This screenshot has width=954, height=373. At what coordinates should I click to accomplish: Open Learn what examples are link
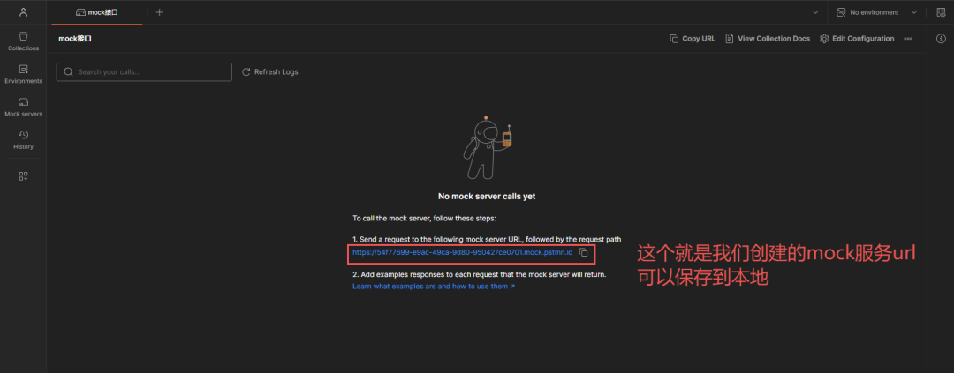pyautogui.click(x=434, y=286)
